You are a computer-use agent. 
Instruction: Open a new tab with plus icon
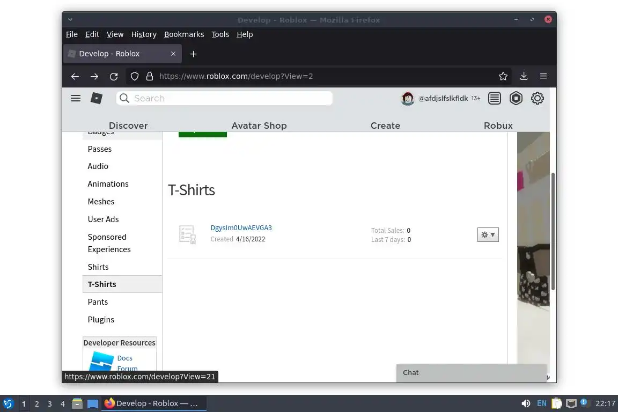pos(193,54)
